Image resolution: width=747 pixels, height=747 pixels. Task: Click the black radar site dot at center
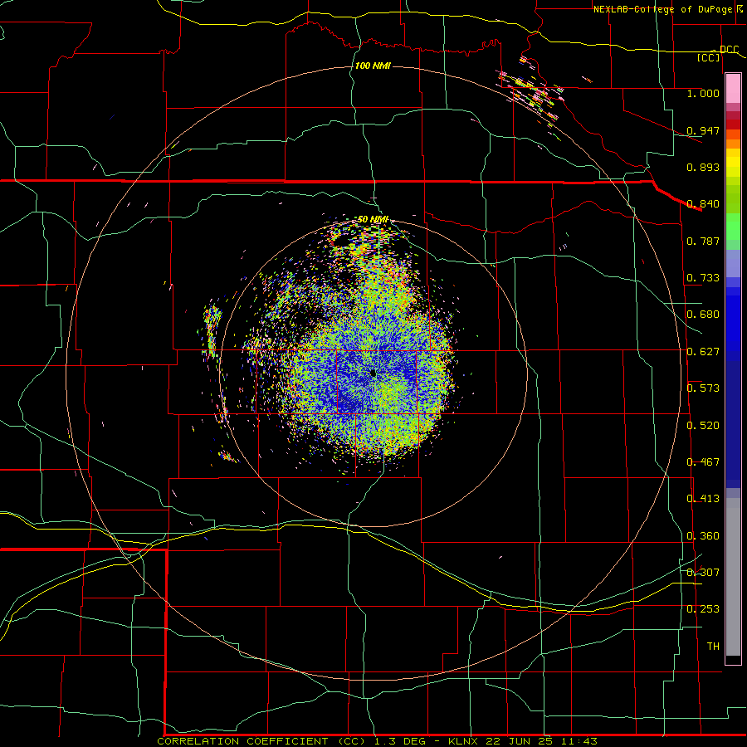click(373, 373)
